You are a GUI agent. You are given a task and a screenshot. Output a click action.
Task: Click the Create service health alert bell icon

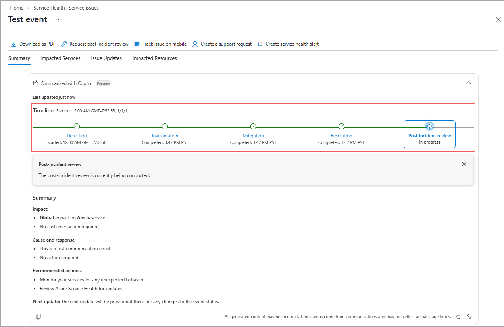pyautogui.click(x=260, y=44)
